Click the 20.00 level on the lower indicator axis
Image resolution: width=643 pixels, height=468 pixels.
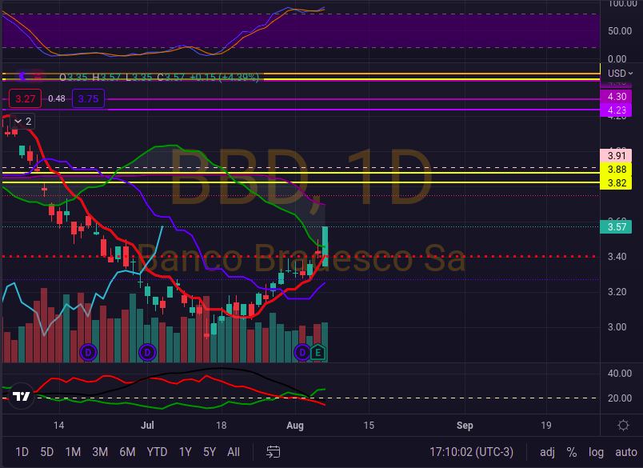point(620,398)
